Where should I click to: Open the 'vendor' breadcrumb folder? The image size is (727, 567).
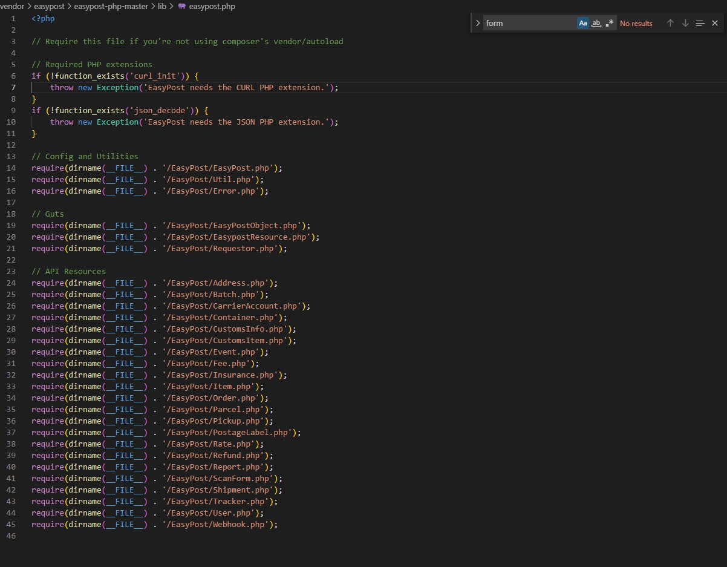click(12, 7)
